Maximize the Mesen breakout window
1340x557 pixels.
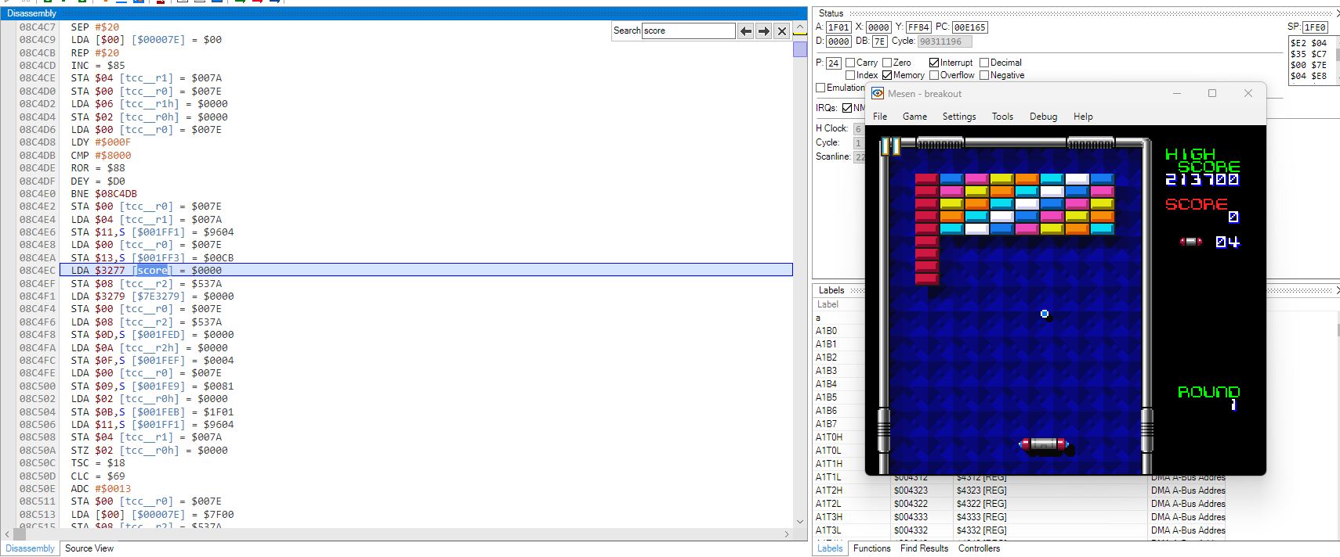[1212, 94]
